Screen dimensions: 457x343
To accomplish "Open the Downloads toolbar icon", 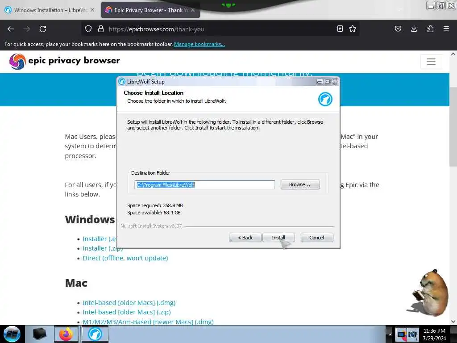I will (x=414, y=29).
